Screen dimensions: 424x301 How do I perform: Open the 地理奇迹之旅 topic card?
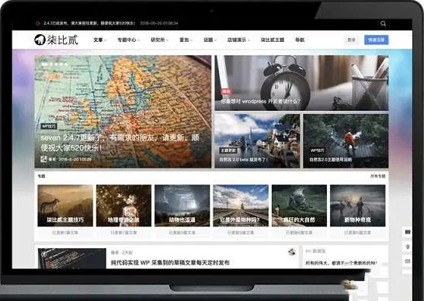point(123,206)
